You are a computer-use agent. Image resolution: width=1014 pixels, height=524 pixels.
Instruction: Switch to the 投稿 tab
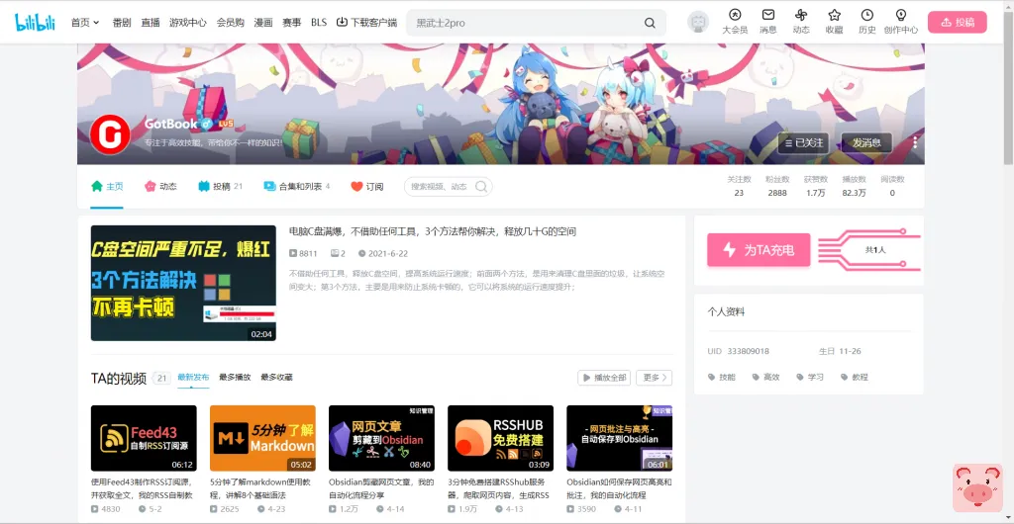coord(220,187)
